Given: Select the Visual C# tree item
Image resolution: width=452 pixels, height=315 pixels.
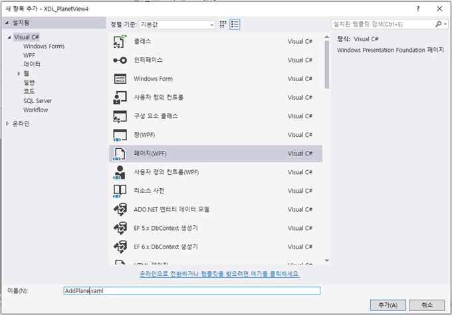Looking at the screenshot, I should coord(26,37).
